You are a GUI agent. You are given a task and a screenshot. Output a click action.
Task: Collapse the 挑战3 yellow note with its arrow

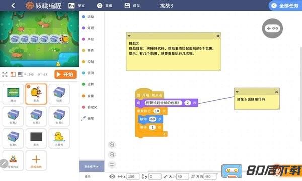pyautogui.click(x=129, y=36)
